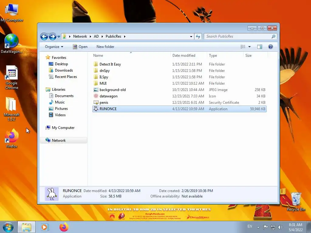Select the Google Chrome desktop shortcut
311x233 pixels.
12,78
